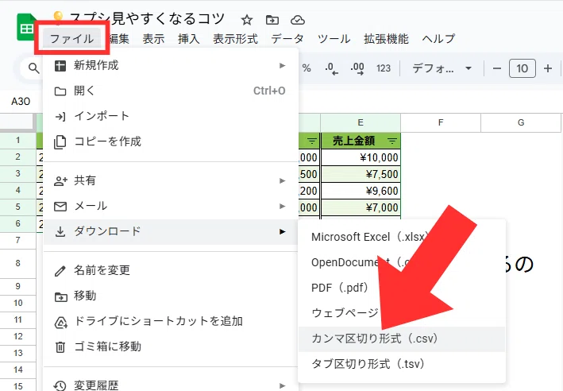The image size is (563, 391).
Task: Click cell with ¥7,000
Action: (361, 207)
